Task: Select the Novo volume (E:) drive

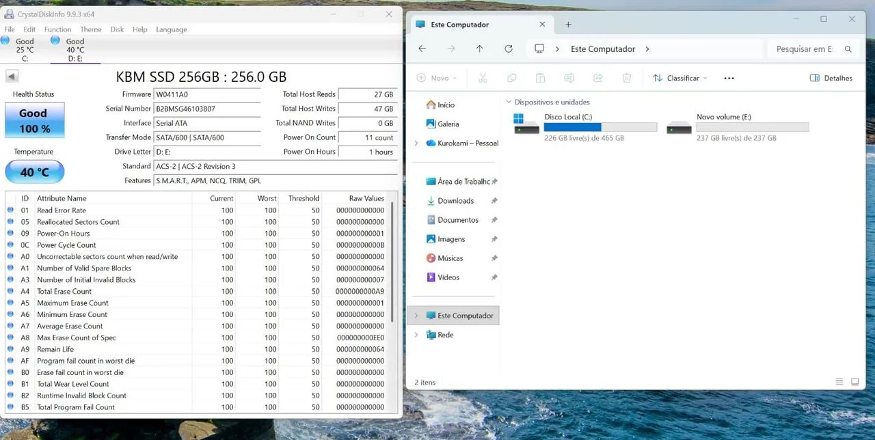Action: click(x=738, y=127)
